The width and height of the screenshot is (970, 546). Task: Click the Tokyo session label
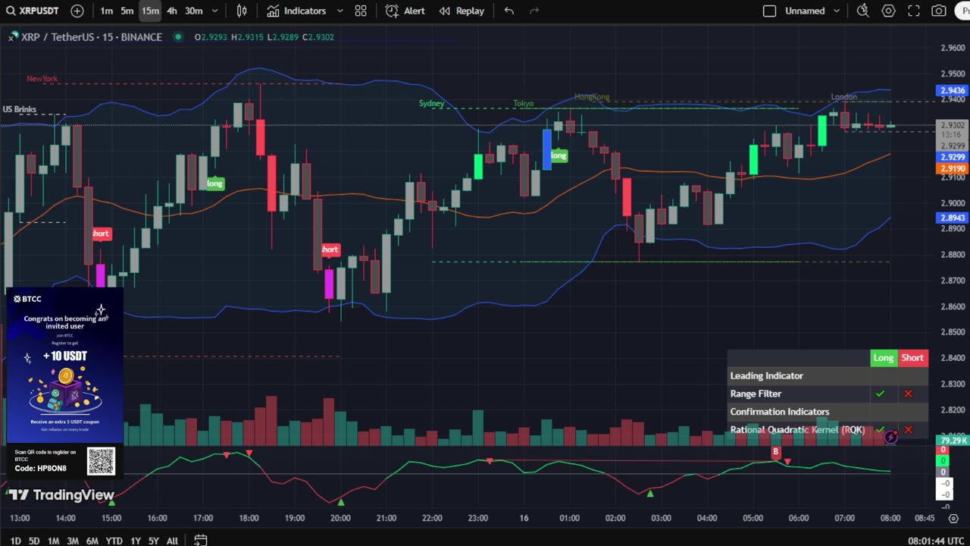523,103
